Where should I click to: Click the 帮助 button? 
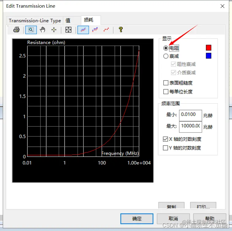coord(210,218)
